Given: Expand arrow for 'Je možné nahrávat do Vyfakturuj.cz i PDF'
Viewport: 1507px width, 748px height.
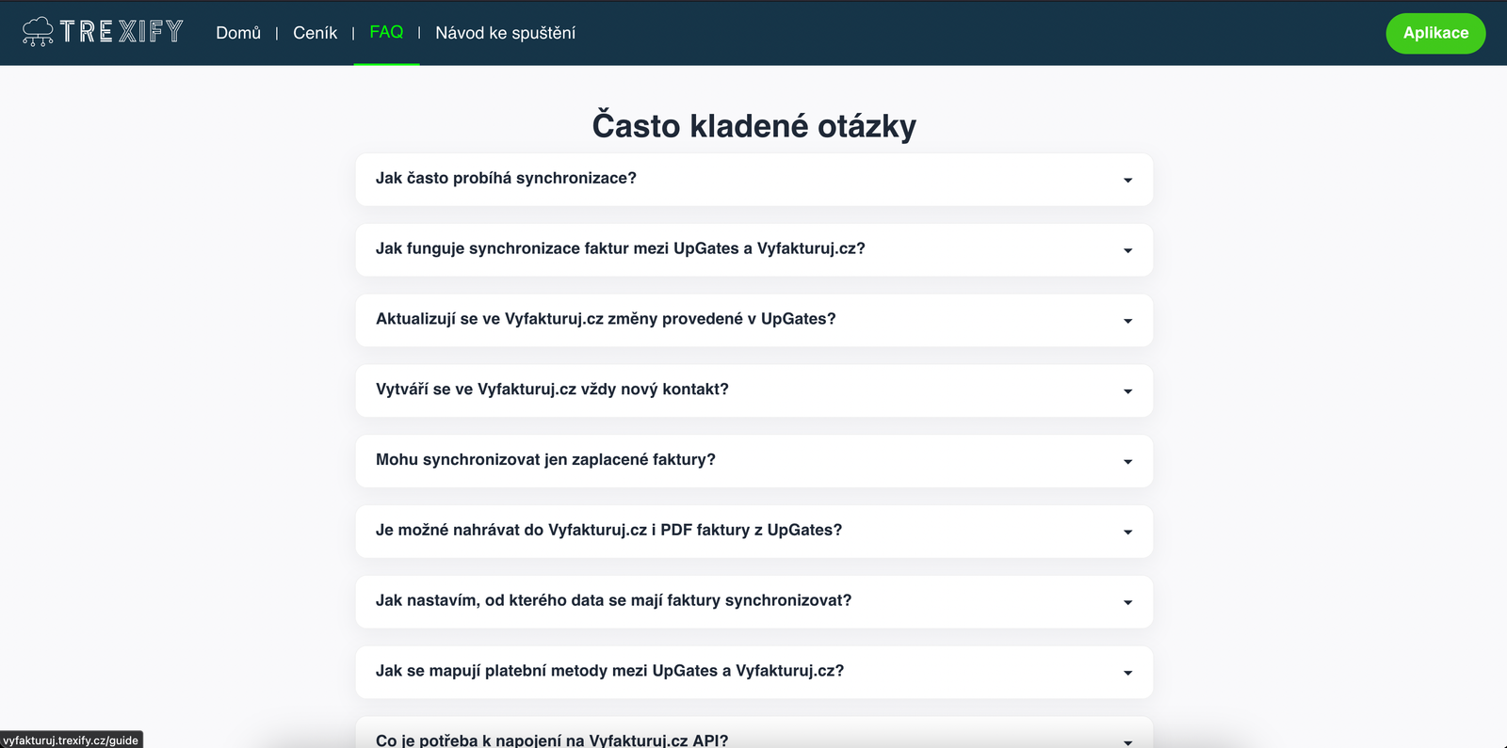Looking at the screenshot, I should 1127,533.
